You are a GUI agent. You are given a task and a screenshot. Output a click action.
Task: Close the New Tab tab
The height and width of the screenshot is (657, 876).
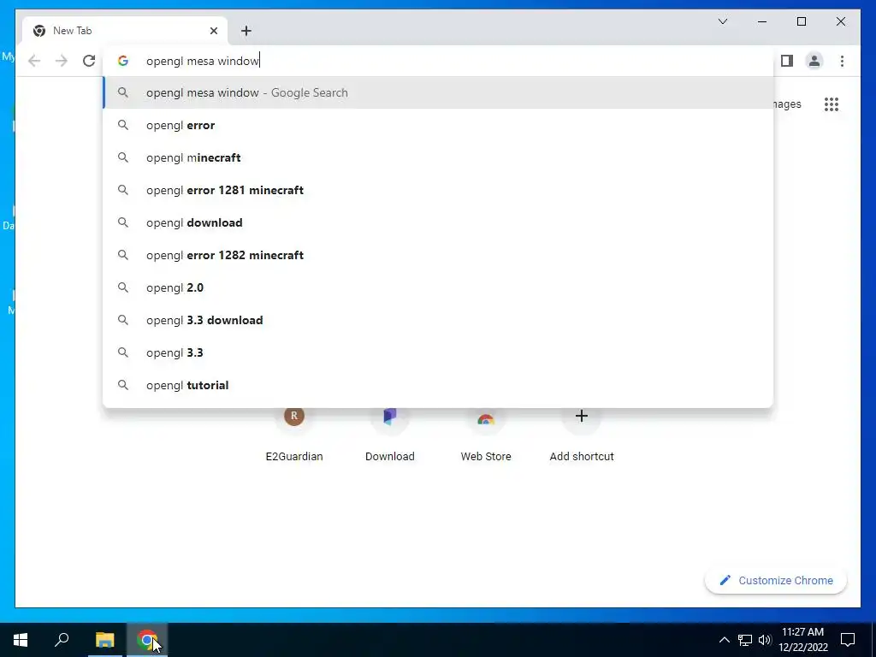pos(213,31)
